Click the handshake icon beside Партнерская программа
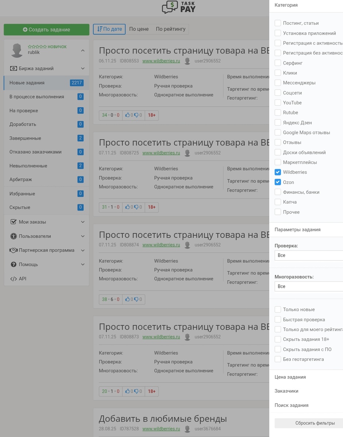Screen dimensions: 343x437 click(x=14, y=250)
